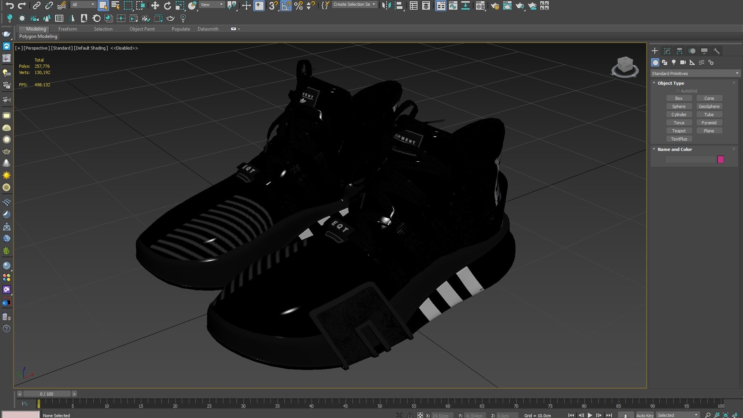Select the Select and Move tool
Screen dimensions: 743x418
pos(155,6)
